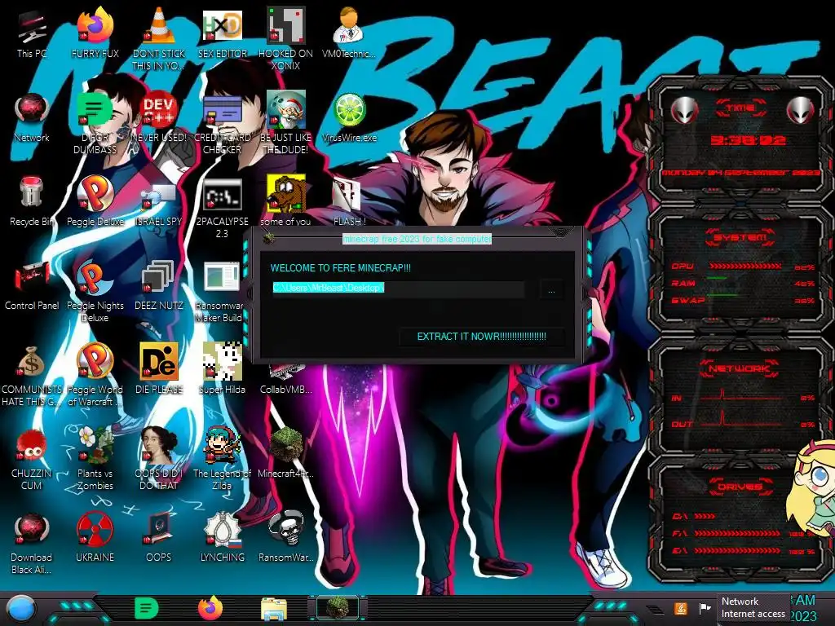Click the TIME header in the gadget

(740, 108)
